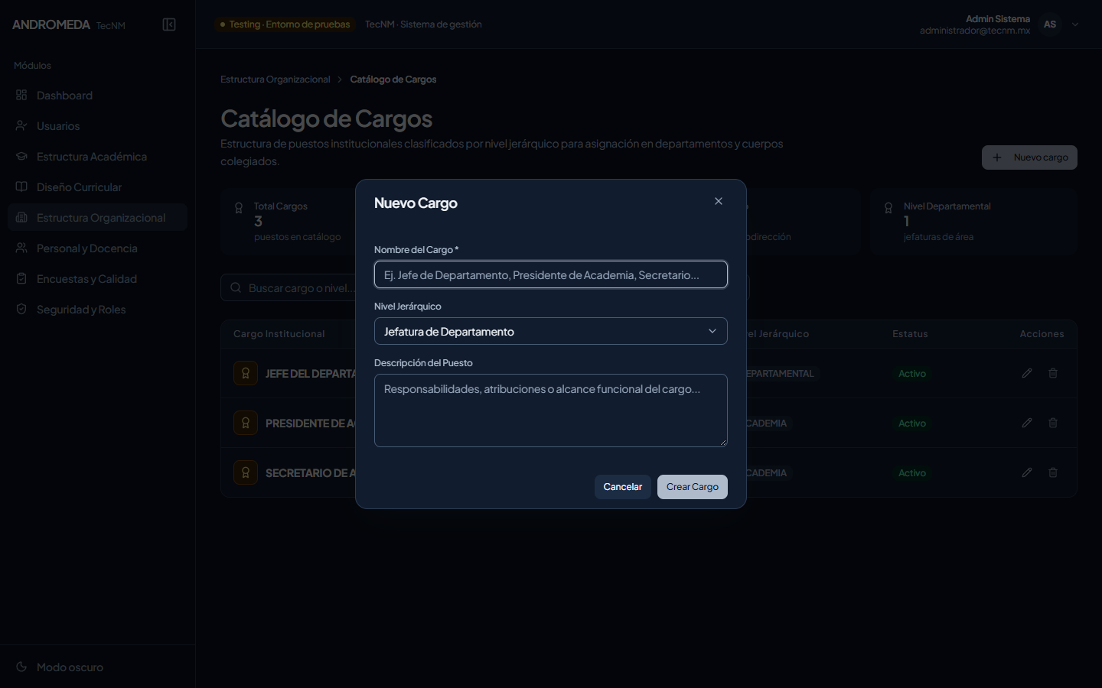
Task: Click the Nuevo cargo button
Action: click(1029, 157)
